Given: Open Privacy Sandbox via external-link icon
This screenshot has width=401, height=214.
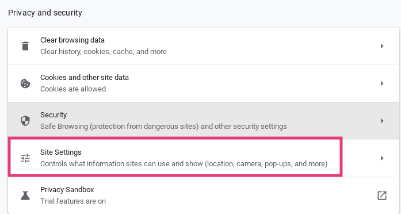Looking at the screenshot, I should [x=382, y=196].
